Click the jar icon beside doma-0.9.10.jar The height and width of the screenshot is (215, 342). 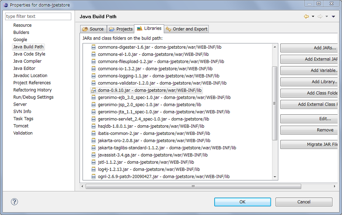click(x=94, y=90)
